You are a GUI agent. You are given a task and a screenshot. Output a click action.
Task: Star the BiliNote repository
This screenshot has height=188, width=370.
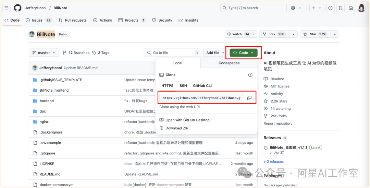point(315,34)
